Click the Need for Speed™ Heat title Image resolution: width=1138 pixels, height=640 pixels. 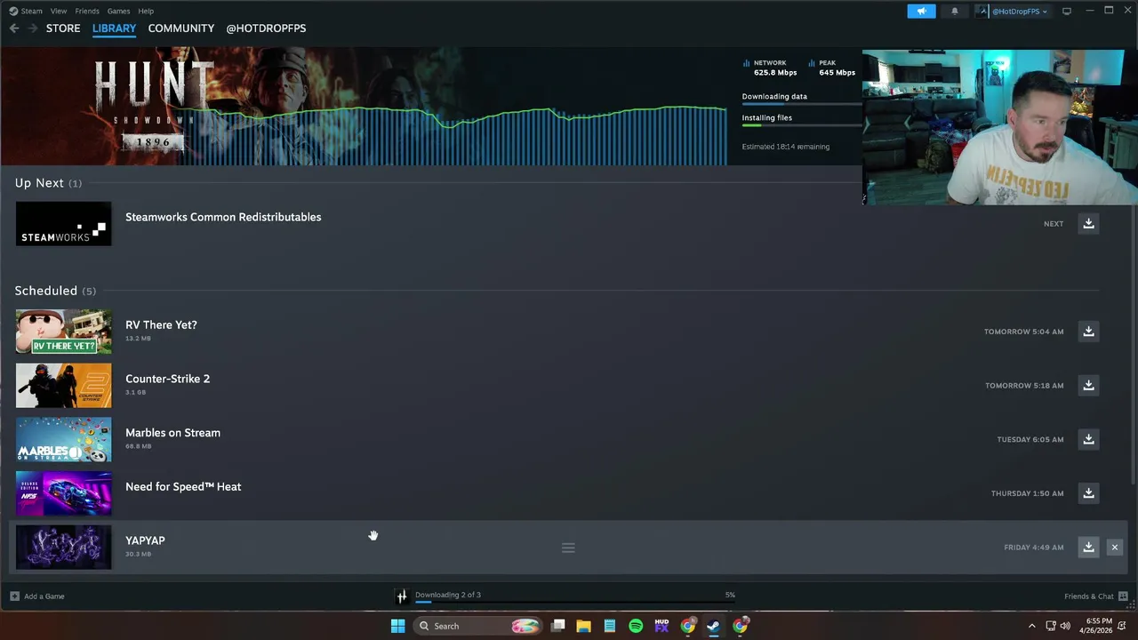tap(183, 486)
